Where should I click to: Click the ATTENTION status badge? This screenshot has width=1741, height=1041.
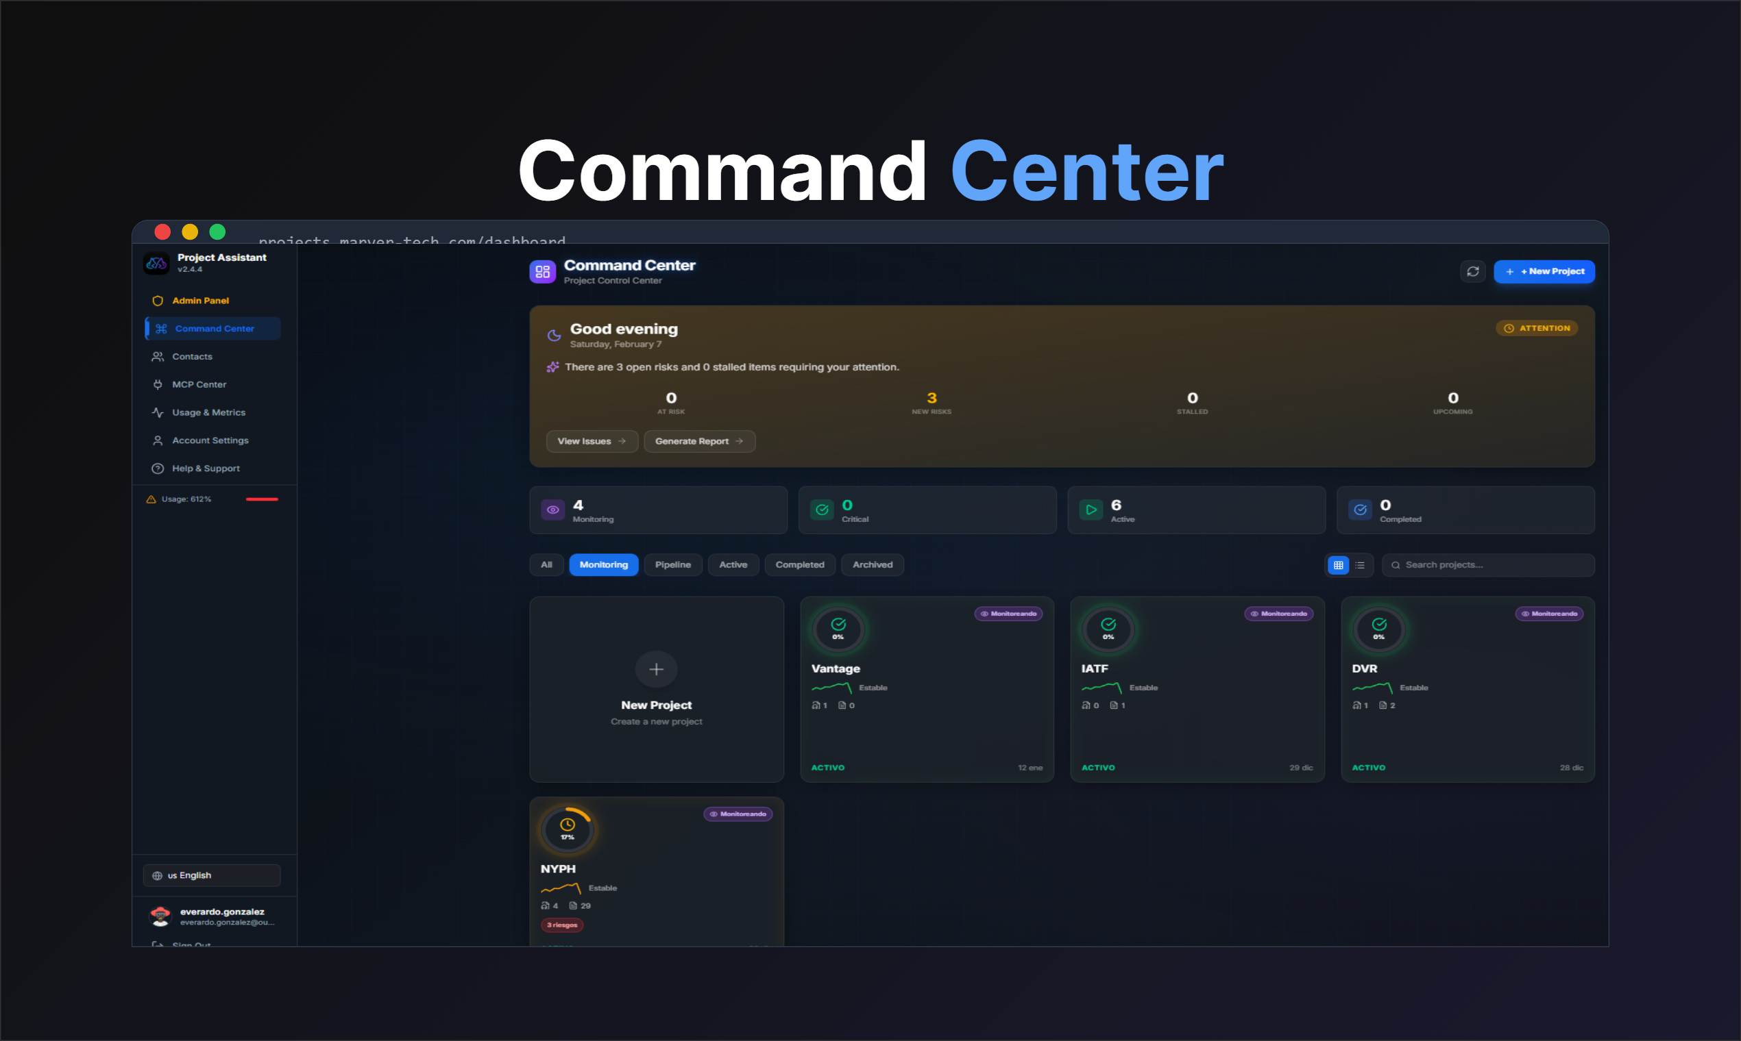click(x=1537, y=328)
